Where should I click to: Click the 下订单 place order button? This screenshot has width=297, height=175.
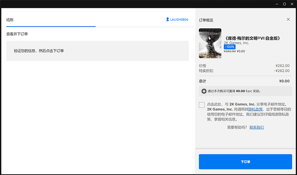245,162
